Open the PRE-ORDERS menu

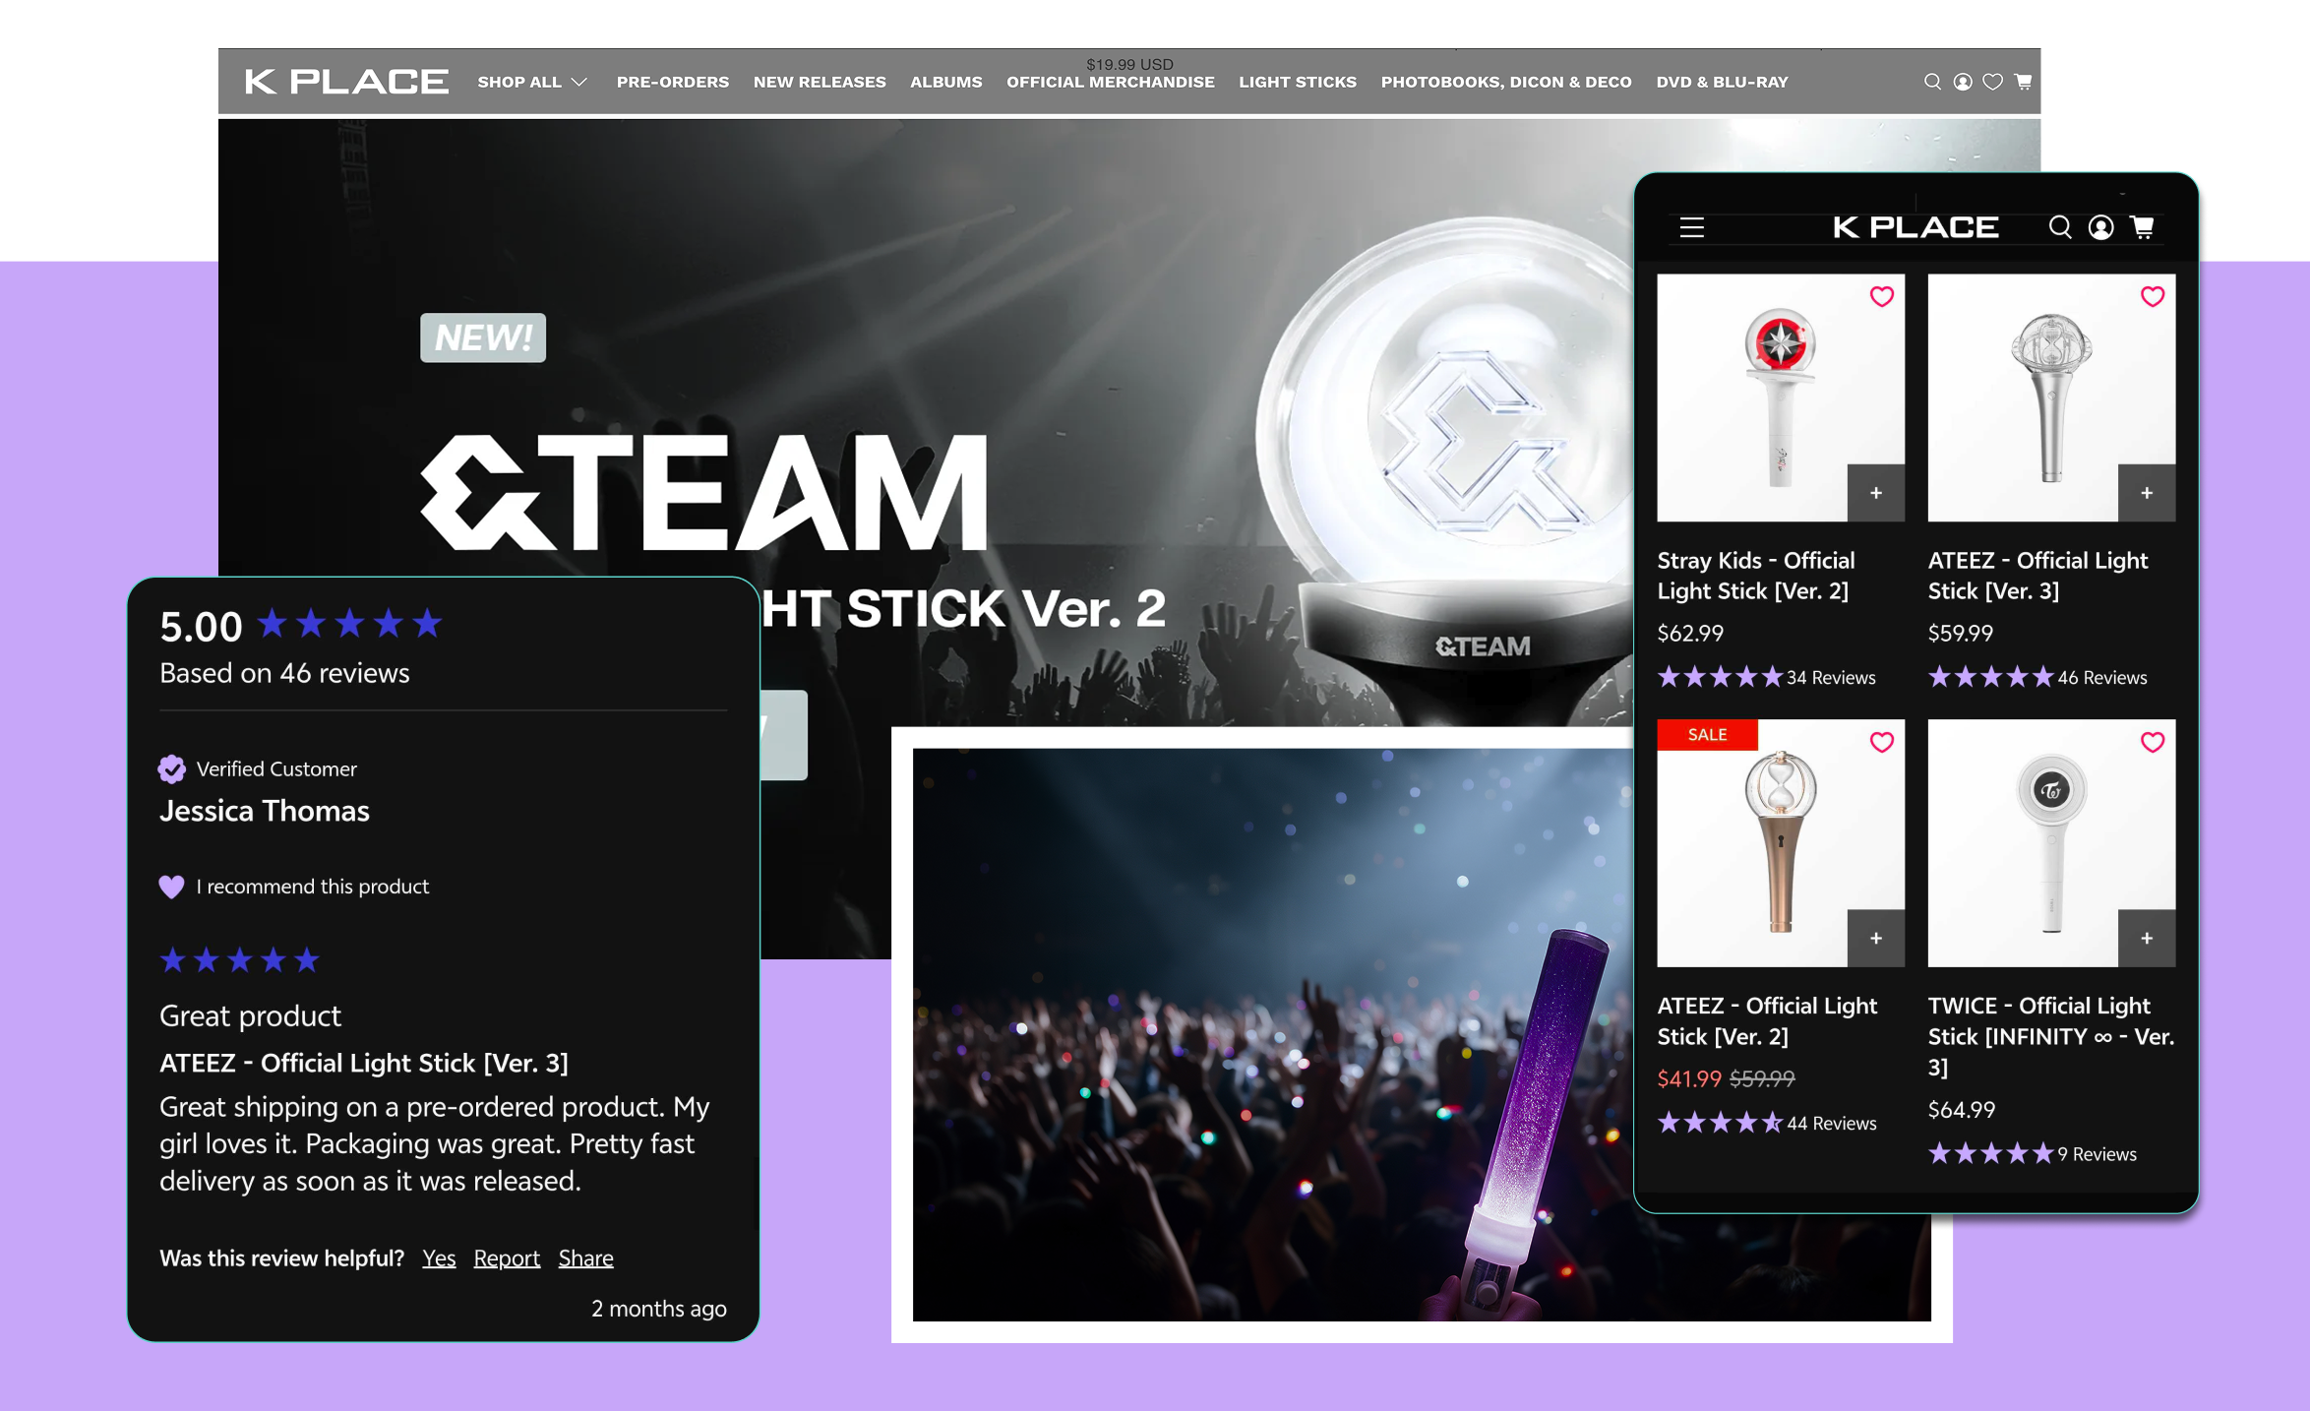[x=673, y=83]
